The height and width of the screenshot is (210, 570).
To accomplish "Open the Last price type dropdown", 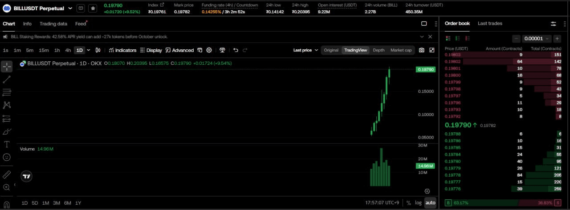I will tap(305, 50).
